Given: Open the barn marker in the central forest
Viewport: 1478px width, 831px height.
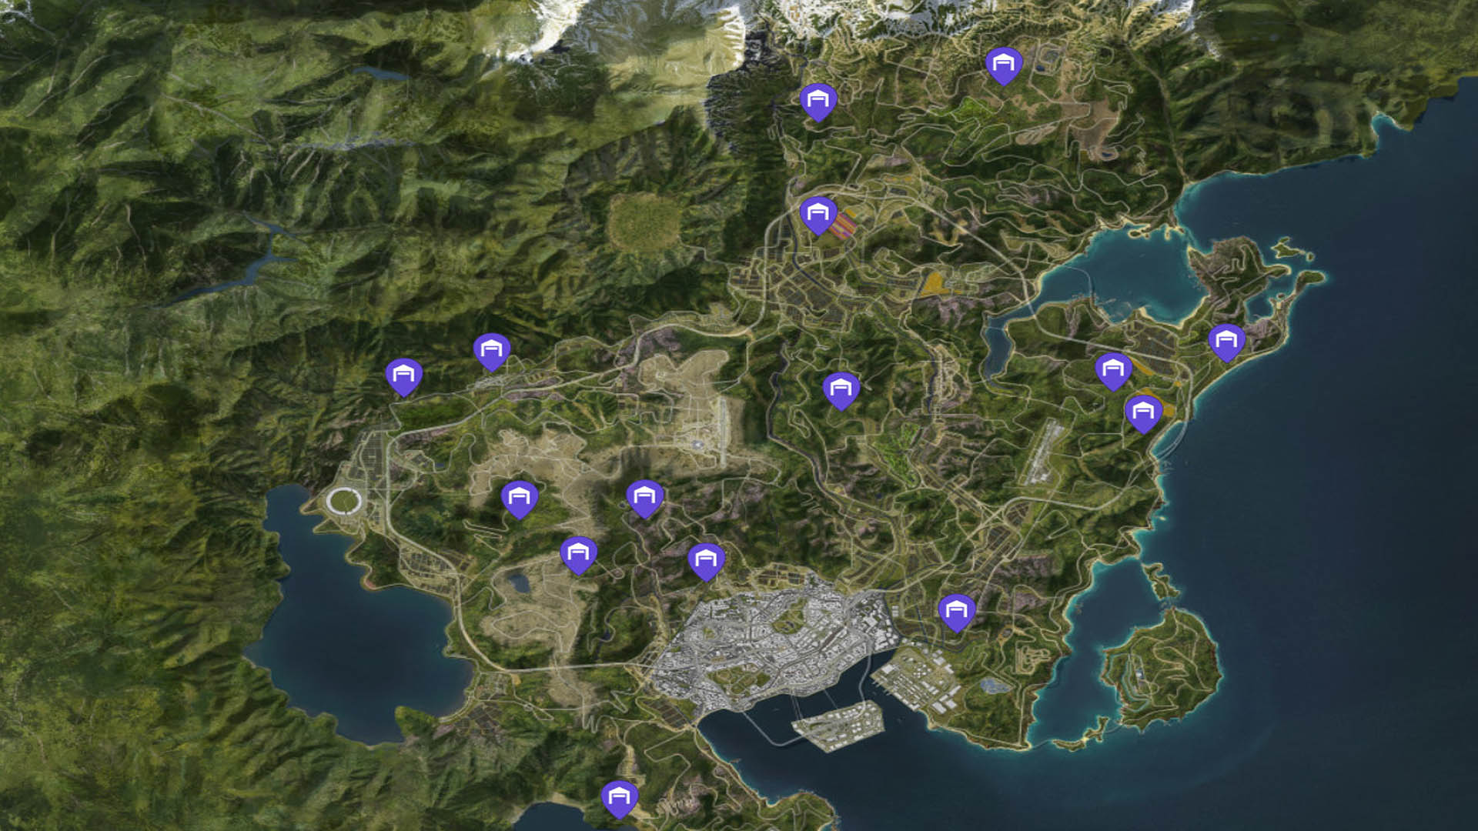Looking at the screenshot, I should (x=841, y=391).
